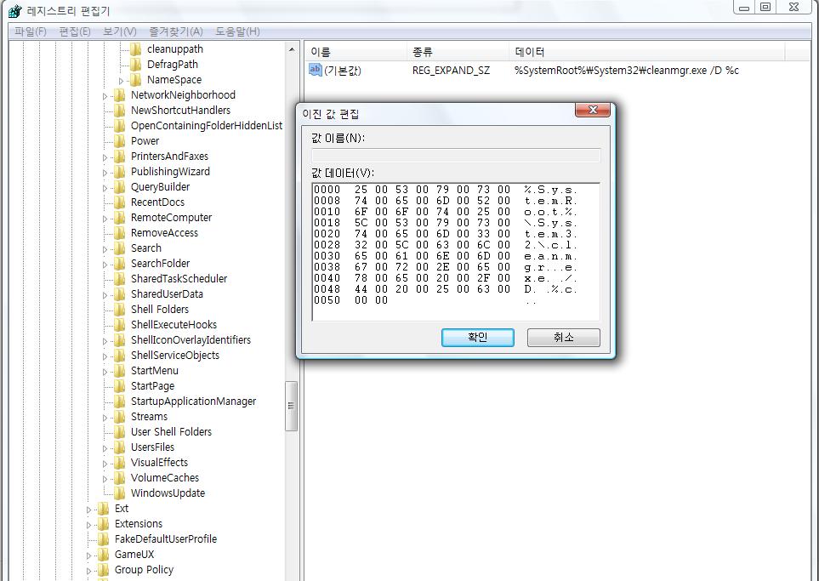Select the SharedUserData tree item
Viewport: 819px width, 581px height.
click(x=167, y=294)
